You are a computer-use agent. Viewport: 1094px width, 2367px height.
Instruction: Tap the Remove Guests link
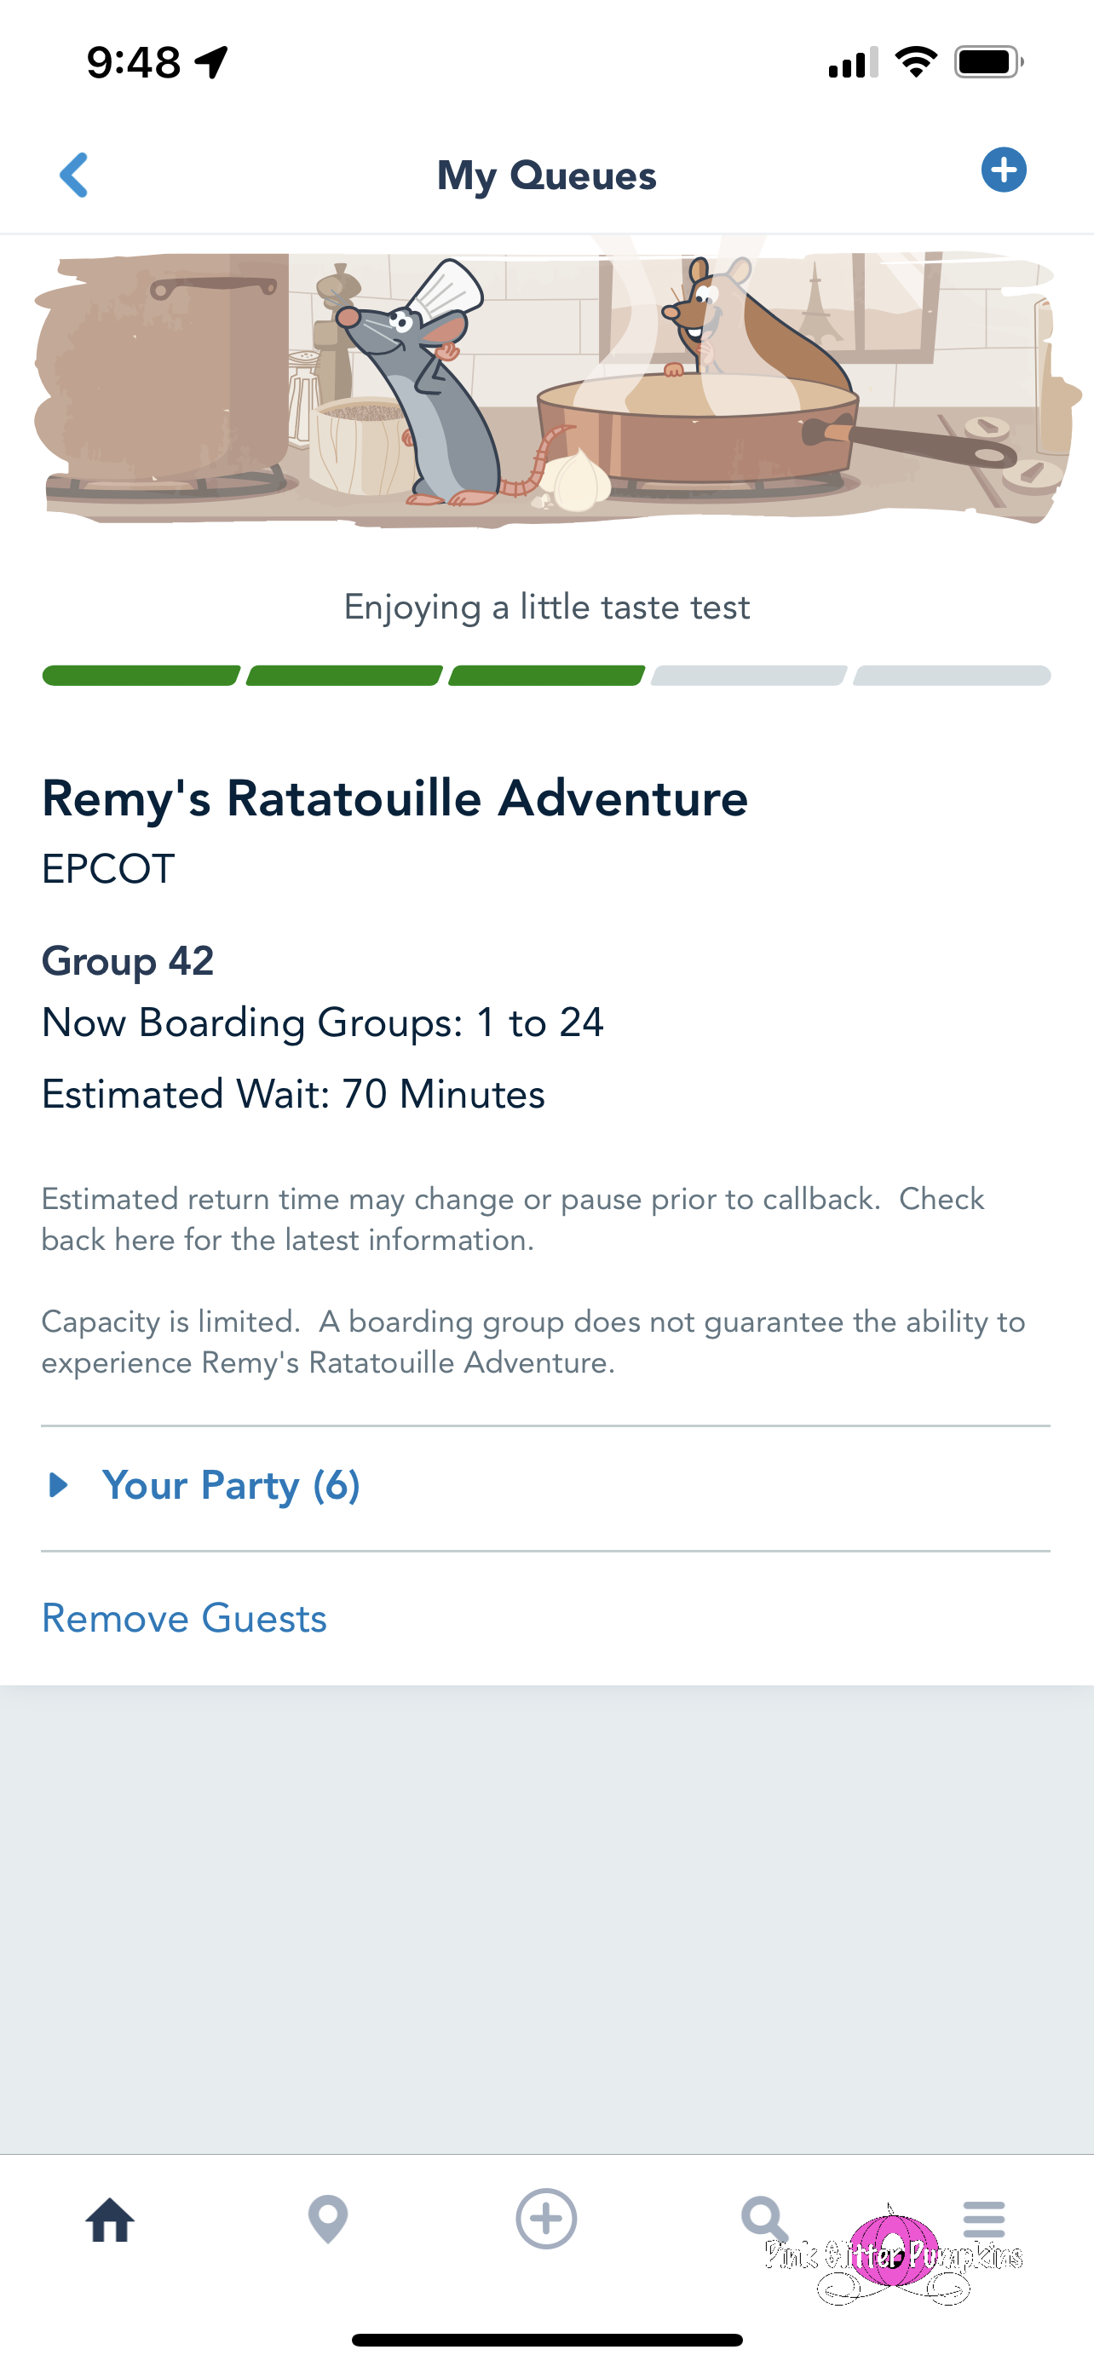point(185,1618)
